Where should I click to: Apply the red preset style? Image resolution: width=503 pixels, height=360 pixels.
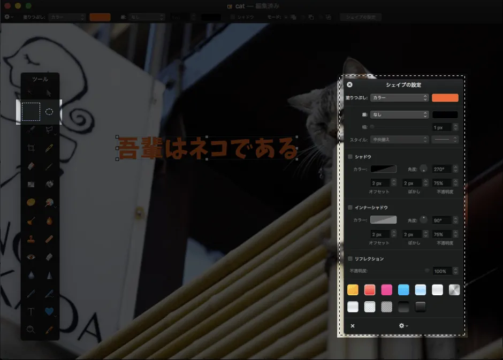click(x=370, y=289)
